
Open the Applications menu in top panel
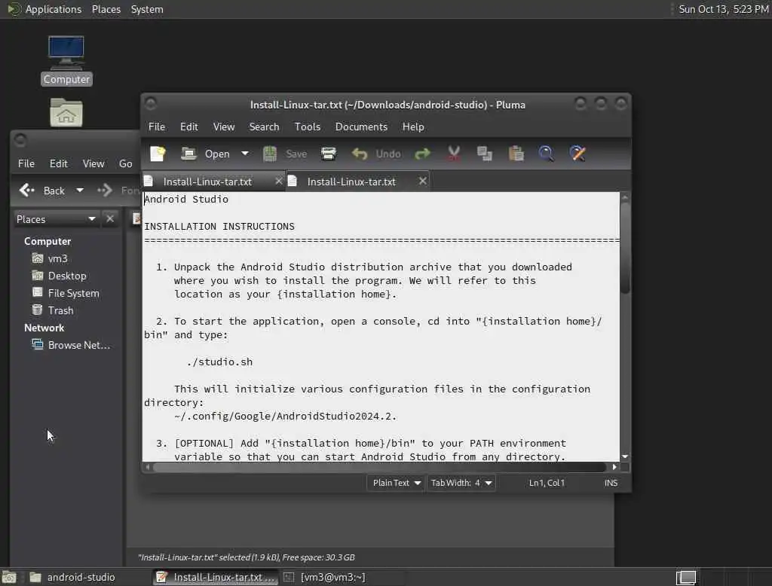click(x=54, y=9)
